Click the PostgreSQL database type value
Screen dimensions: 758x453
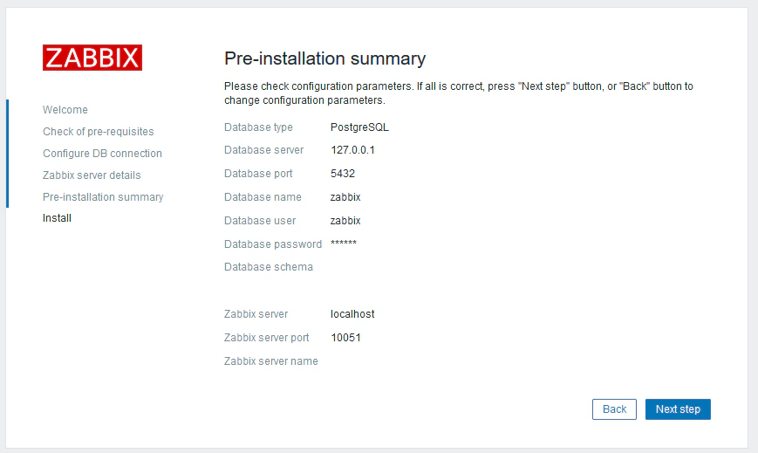pos(359,127)
